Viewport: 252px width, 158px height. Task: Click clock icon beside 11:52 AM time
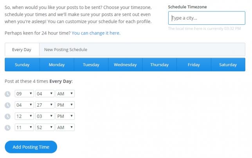[7, 128]
